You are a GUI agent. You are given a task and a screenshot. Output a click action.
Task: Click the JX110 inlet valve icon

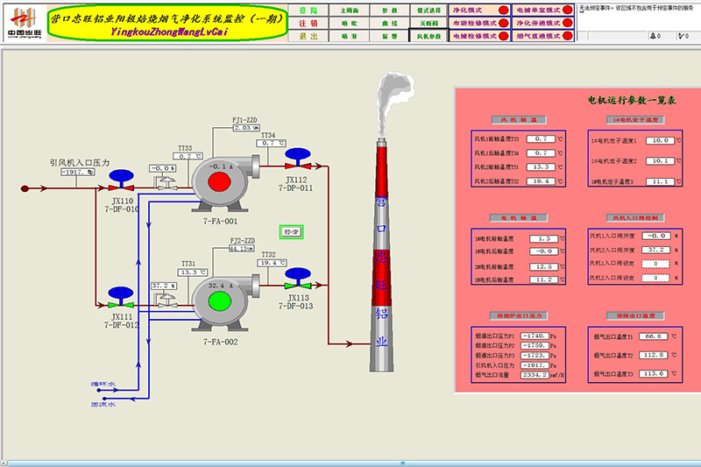(119, 182)
